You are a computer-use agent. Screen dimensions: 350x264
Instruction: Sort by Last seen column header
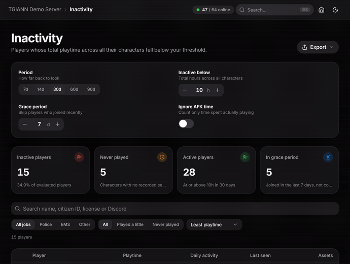pos(260,255)
